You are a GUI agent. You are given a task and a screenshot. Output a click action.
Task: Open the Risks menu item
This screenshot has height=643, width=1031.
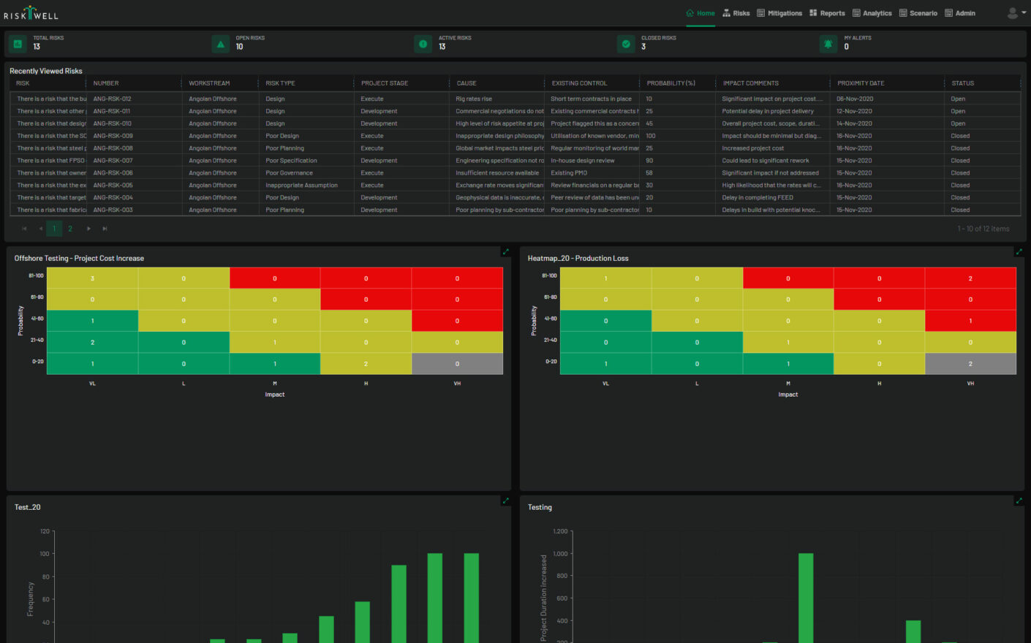[736, 13]
